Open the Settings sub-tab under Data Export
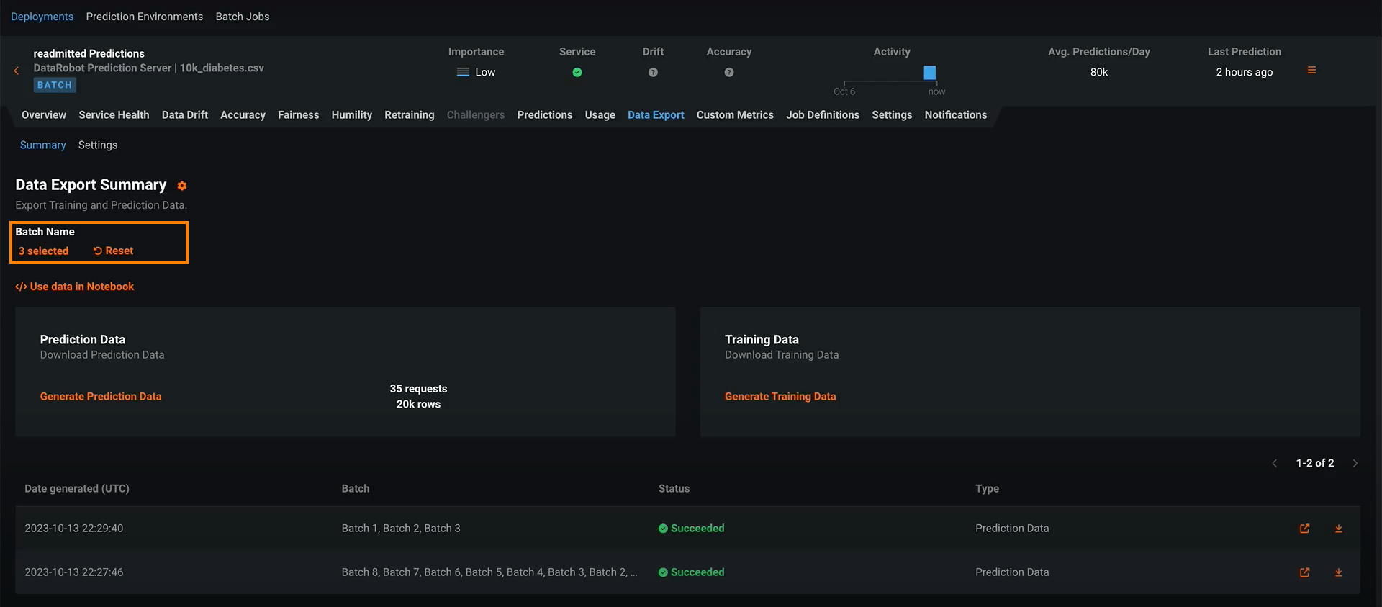This screenshot has width=1382, height=607. click(97, 145)
